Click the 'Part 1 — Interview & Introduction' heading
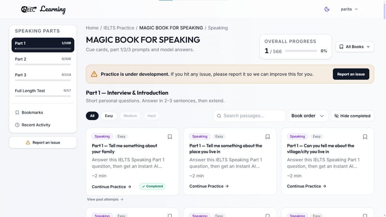Viewport: 386px width, 217px height. 127,93
